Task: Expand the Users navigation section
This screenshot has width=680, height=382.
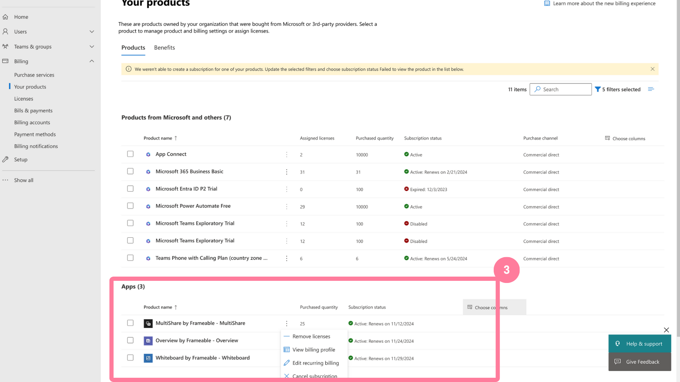Action: click(92, 32)
